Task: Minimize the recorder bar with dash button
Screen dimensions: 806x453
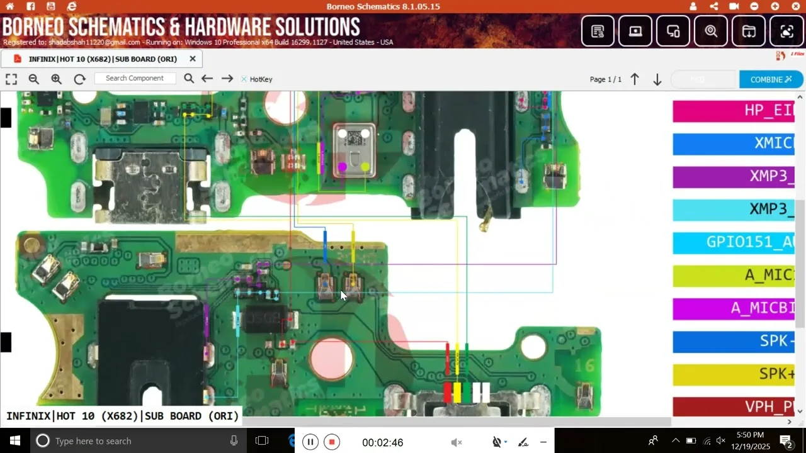Action: pyautogui.click(x=543, y=442)
